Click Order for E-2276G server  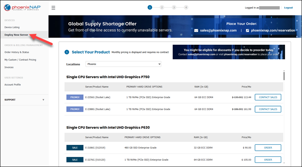point(268,160)
